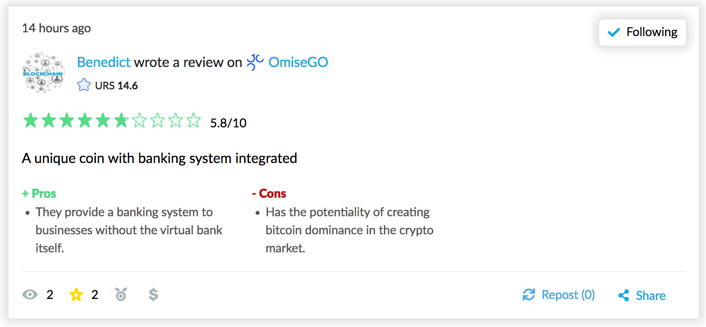This screenshot has height=327, width=706.
Task: Click the last empty rating star
Action: (193, 121)
